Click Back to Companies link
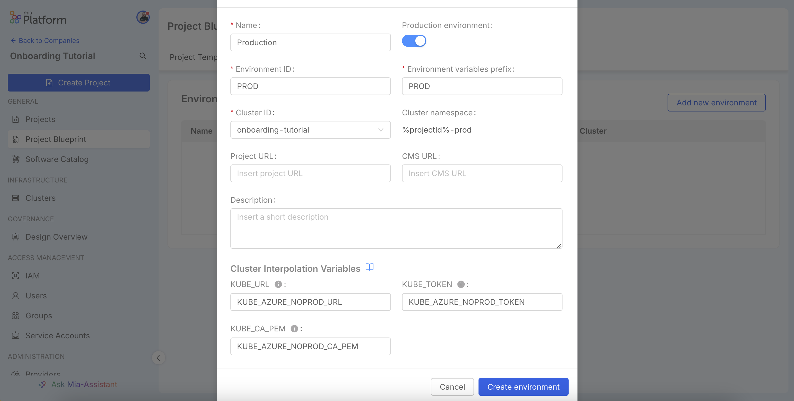This screenshot has height=401, width=794. [x=45, y=41]
